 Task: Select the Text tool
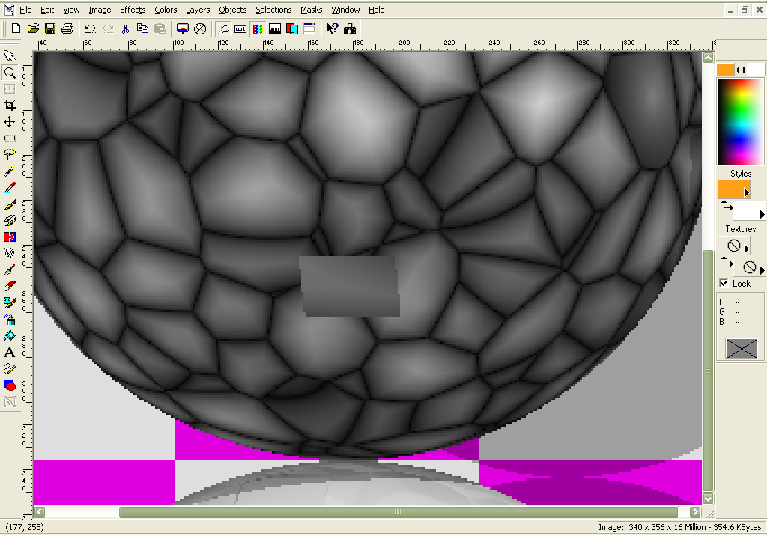point(10,353)
